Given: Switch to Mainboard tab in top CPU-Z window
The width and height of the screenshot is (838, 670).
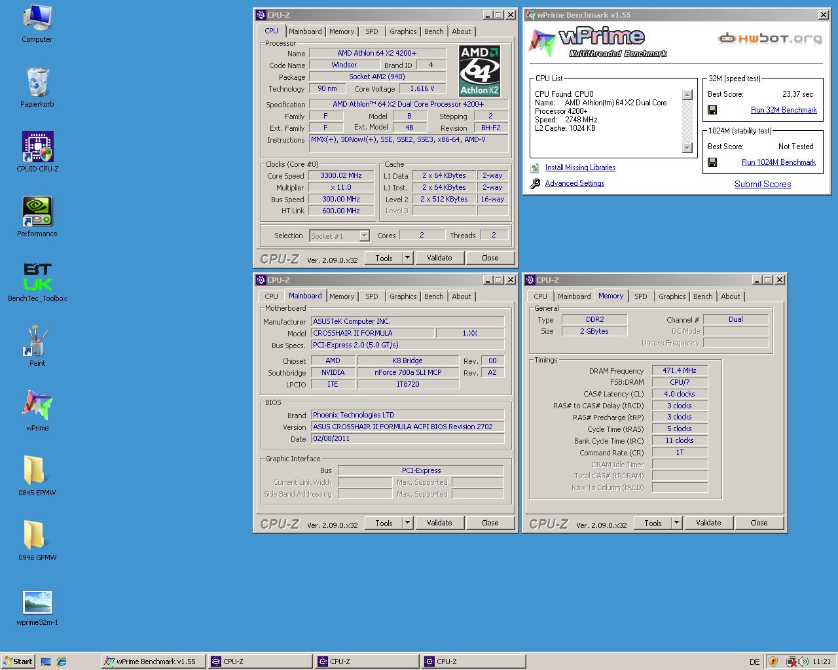Looking at the screenshot, I should pyautogui.click(x=305, y=31).
